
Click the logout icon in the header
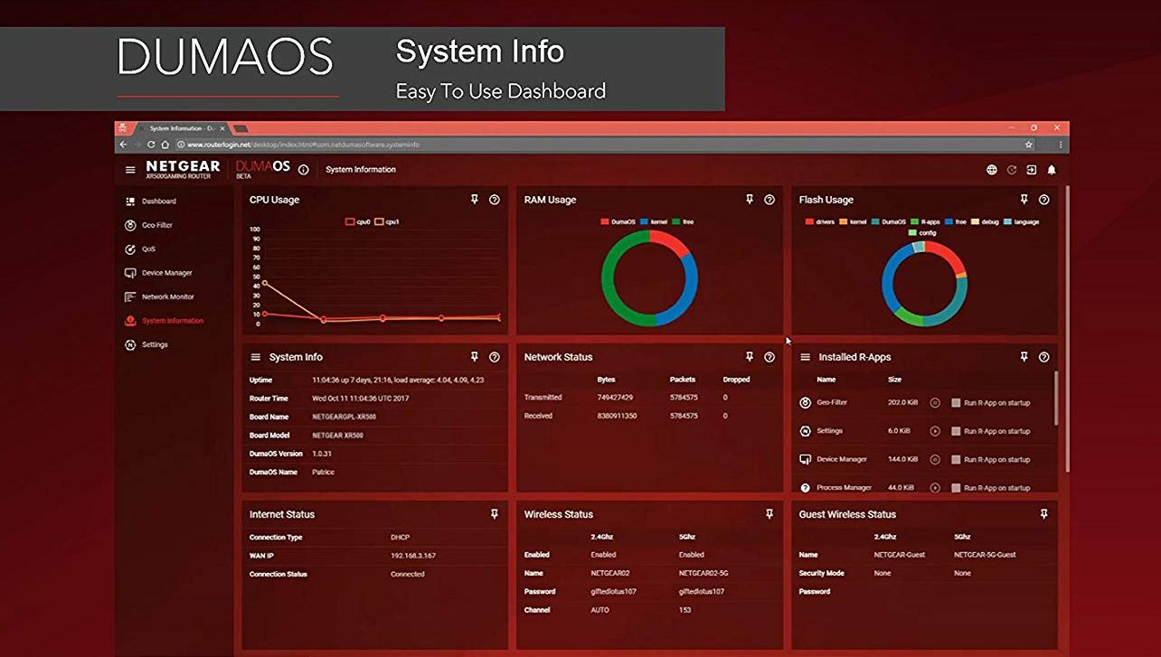[1032, 170]
